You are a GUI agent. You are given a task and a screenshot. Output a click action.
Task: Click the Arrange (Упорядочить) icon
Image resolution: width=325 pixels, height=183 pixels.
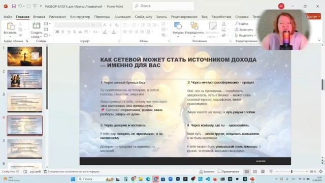pyautogui.click(x=194, y=26)
